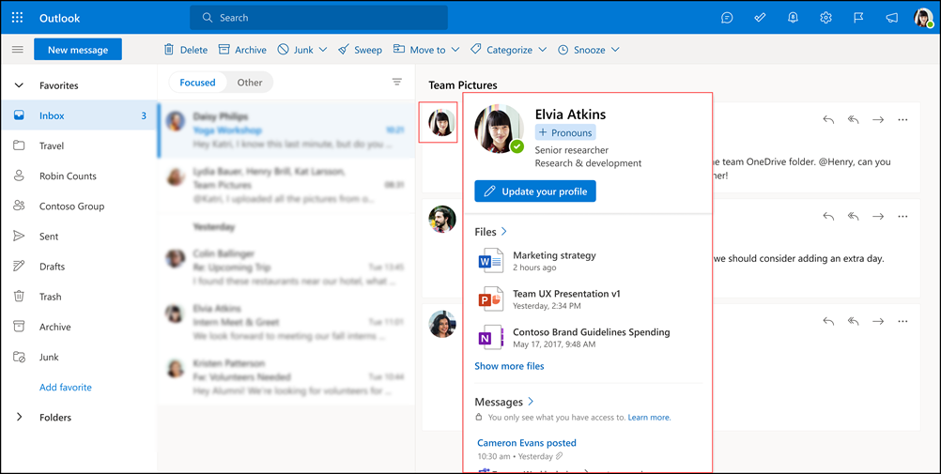Click reply arrow on first message
The width and height of the screenshot is (941, 474).
829,119
